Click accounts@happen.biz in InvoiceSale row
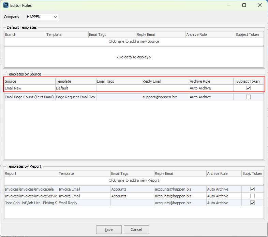The image size is (268, 237). tap(180, 189)
